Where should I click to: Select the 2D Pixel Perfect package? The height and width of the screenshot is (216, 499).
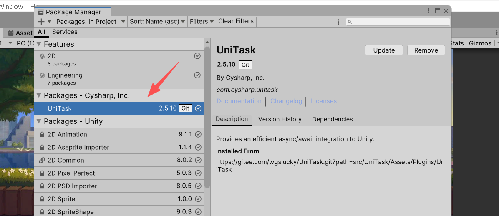tap(119, 173)
